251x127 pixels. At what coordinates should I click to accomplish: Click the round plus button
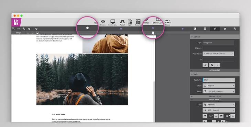[x=36, y=29]
